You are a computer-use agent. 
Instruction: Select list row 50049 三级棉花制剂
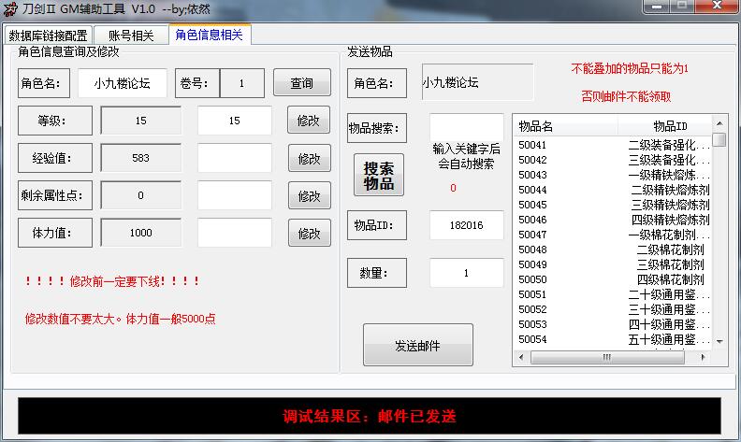[613, 264]
